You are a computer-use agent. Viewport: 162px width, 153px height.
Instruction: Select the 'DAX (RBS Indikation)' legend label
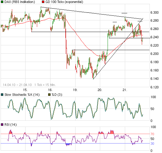coord(20,2)
